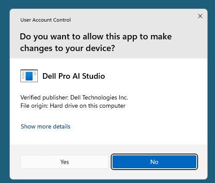Click the "Do you want to allow" heading
Screen dimensions: 215x183
click(x=96, y=42)
